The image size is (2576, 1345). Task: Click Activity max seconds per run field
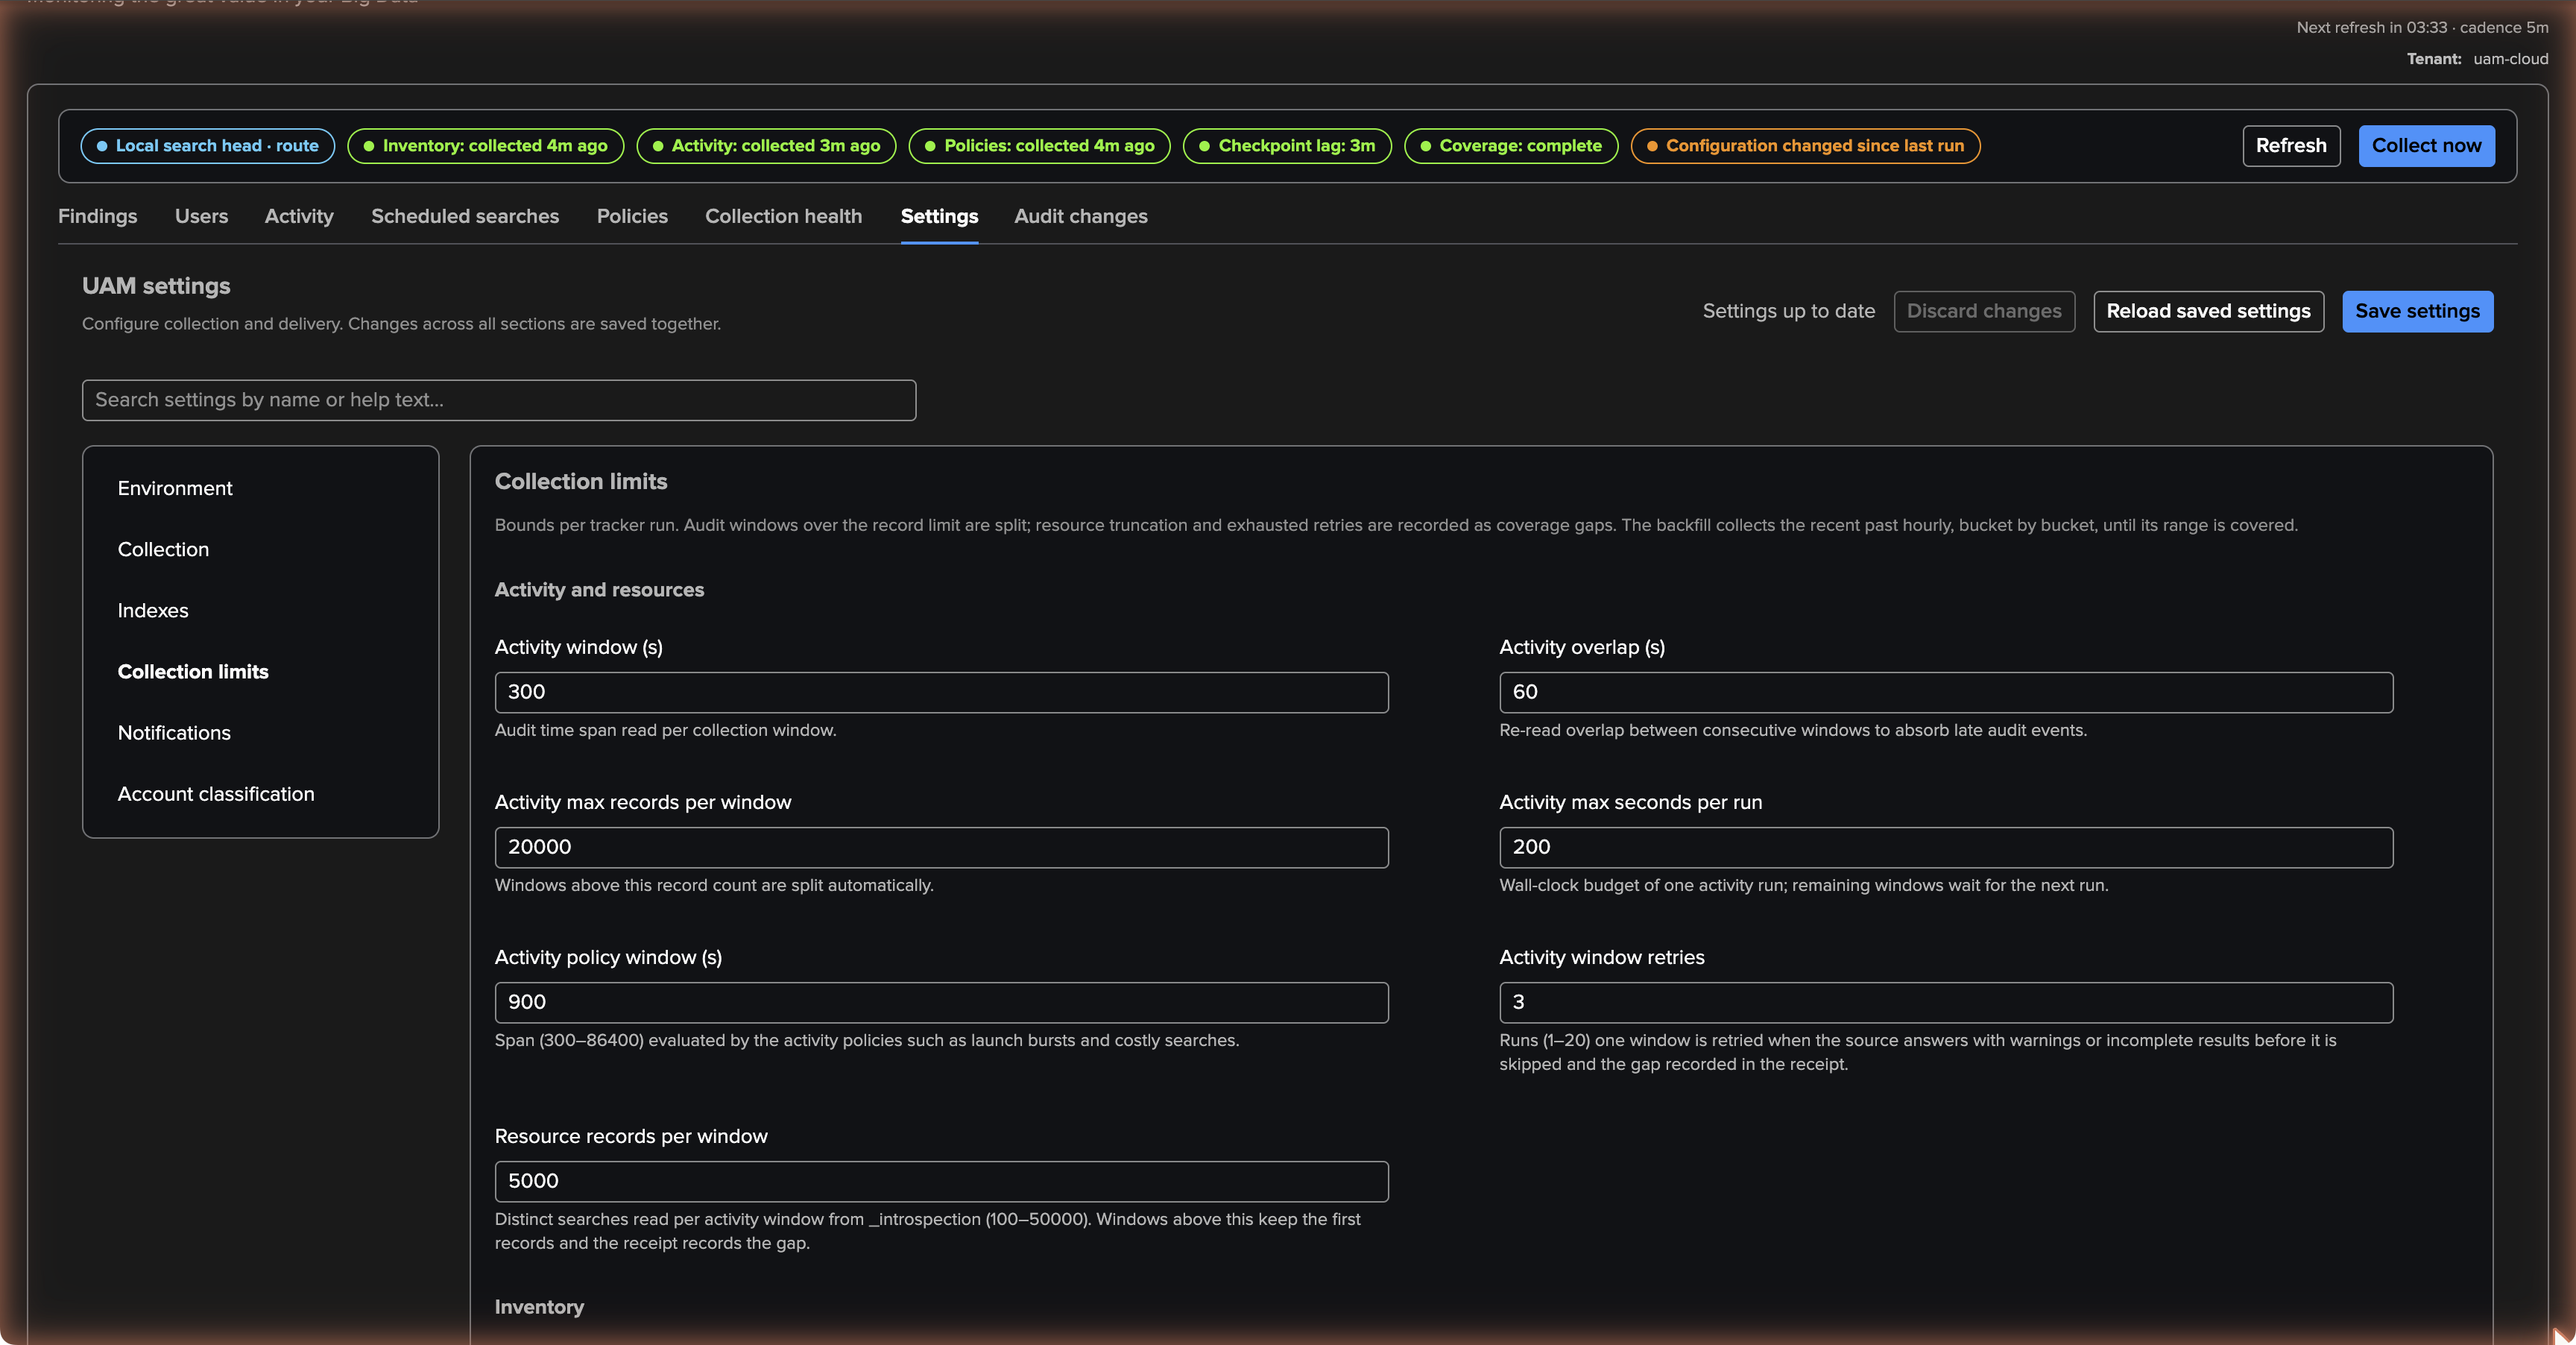point(1946,847)
